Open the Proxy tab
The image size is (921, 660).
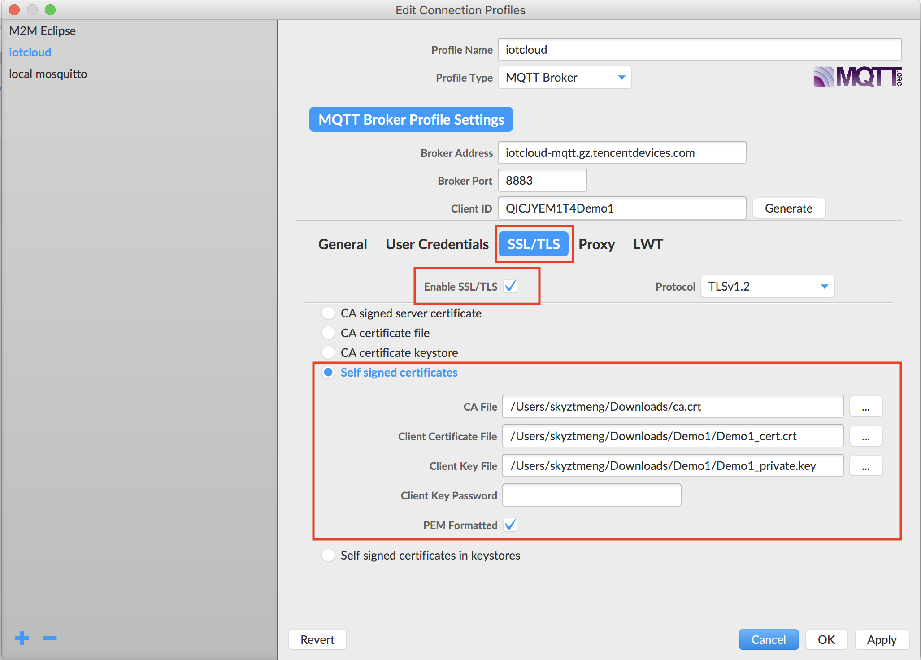pyautogui.click(x=597, y=244)
